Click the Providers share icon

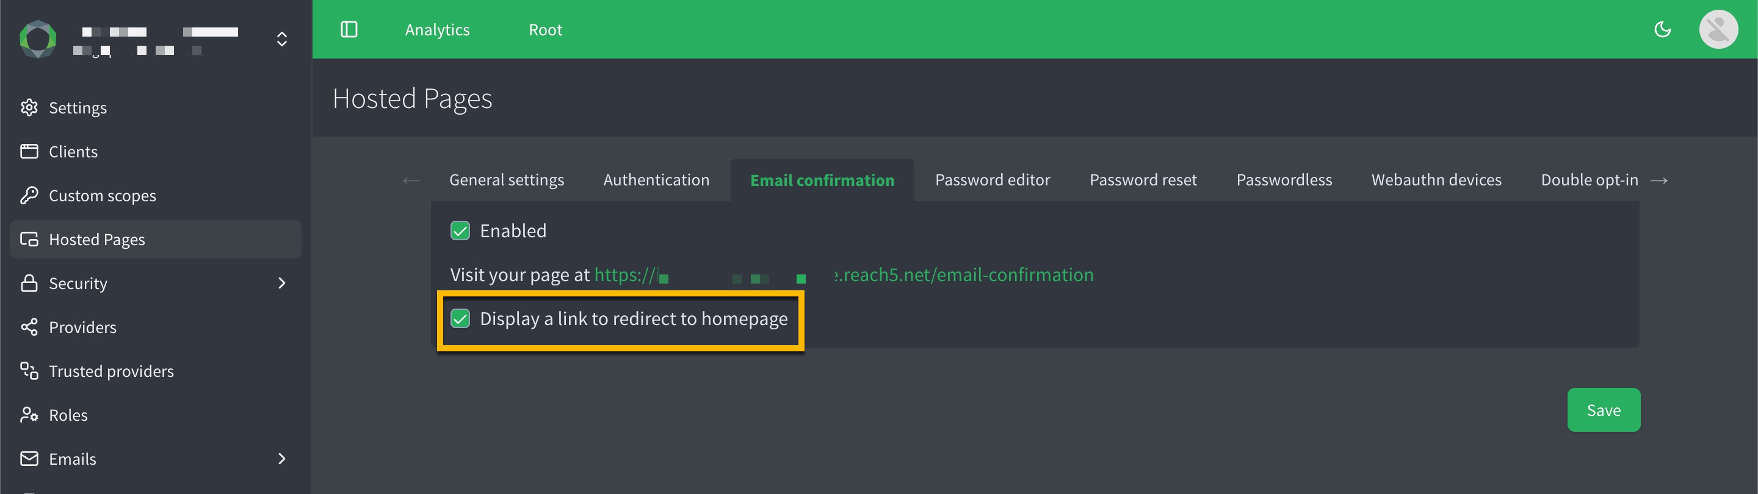(x=29, y=328)
